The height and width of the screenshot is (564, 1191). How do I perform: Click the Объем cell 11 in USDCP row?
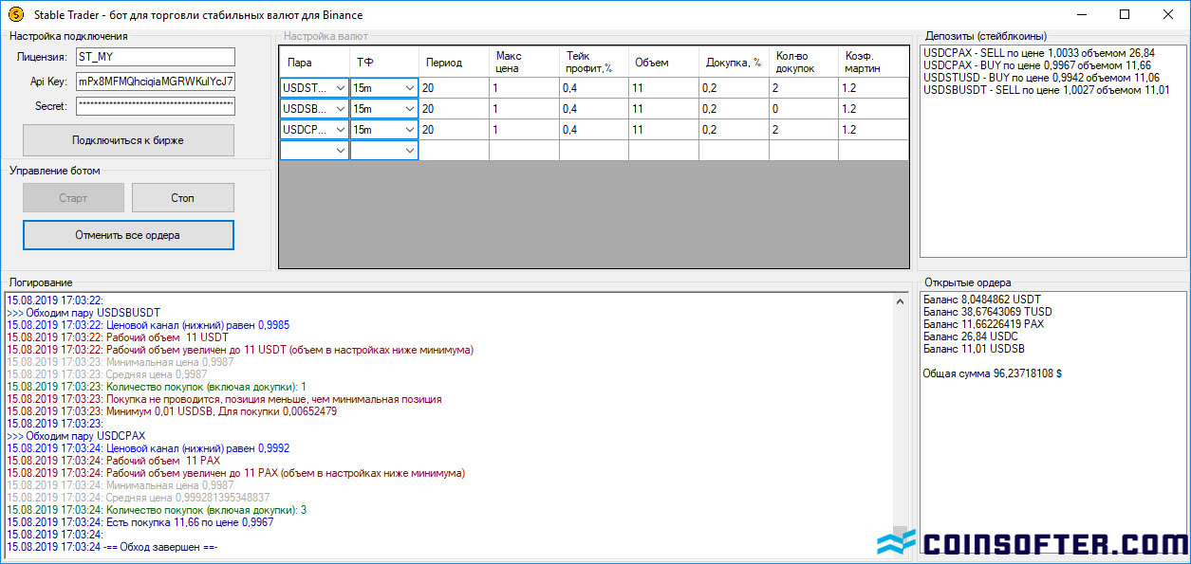point(663,129)
